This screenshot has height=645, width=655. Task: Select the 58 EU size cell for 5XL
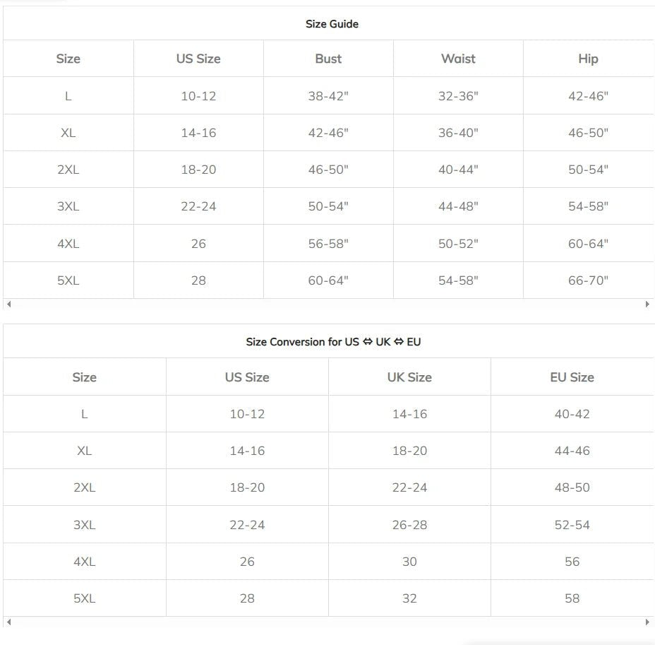click(x=572, y=598)
